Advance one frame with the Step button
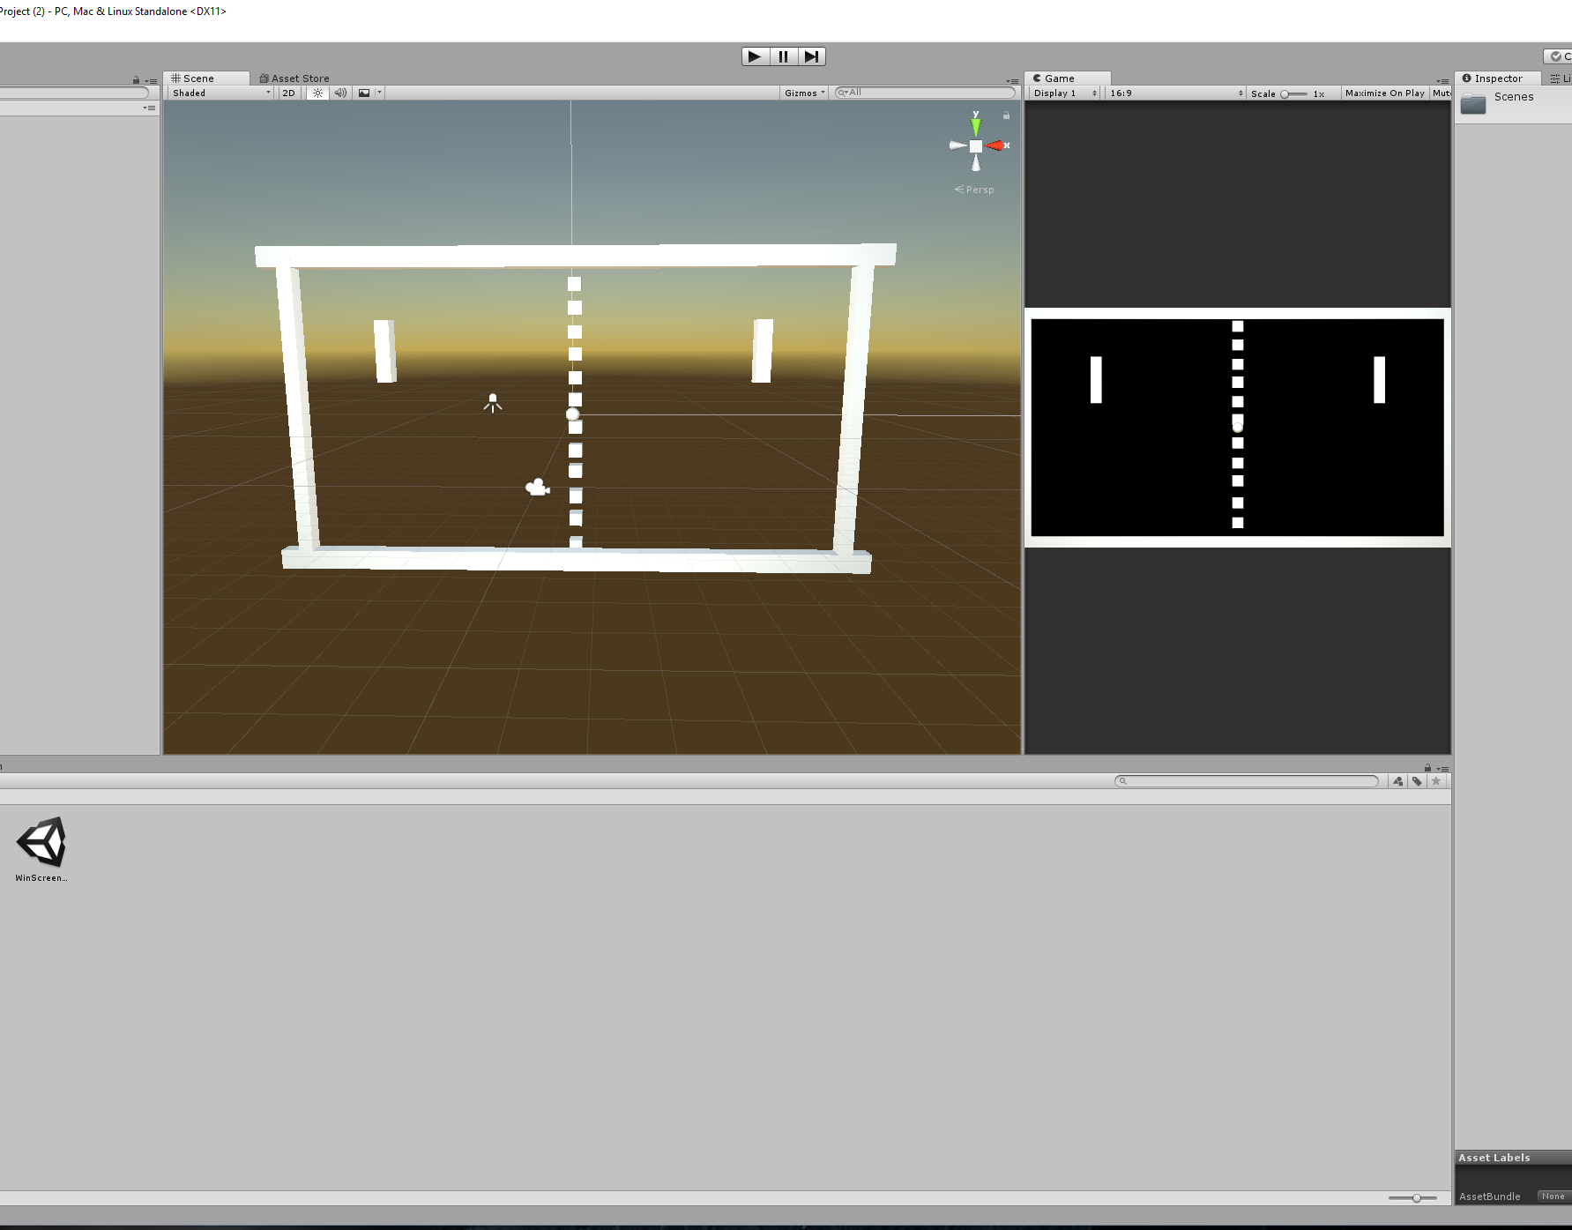The width and height of the screenshot is (1572, 1230). click(811, 56)
